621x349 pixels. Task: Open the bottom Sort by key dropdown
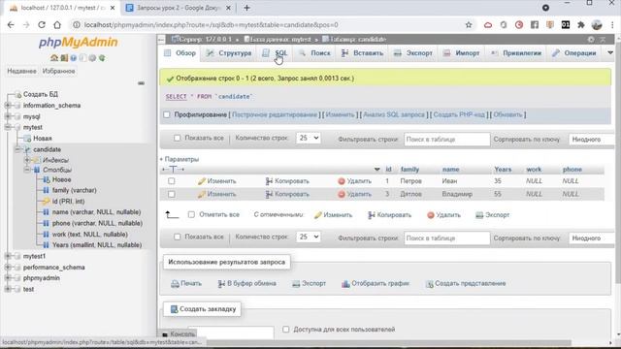coord(592,238)
